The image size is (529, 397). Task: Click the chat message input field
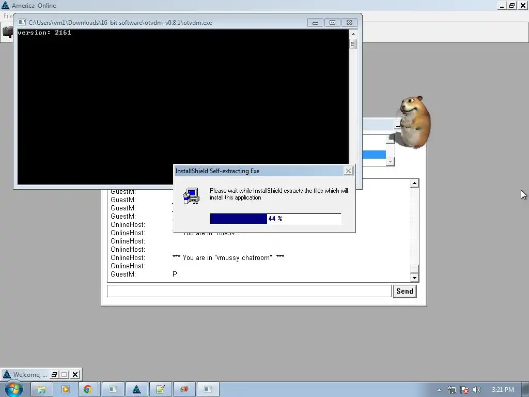pos(249,291)
